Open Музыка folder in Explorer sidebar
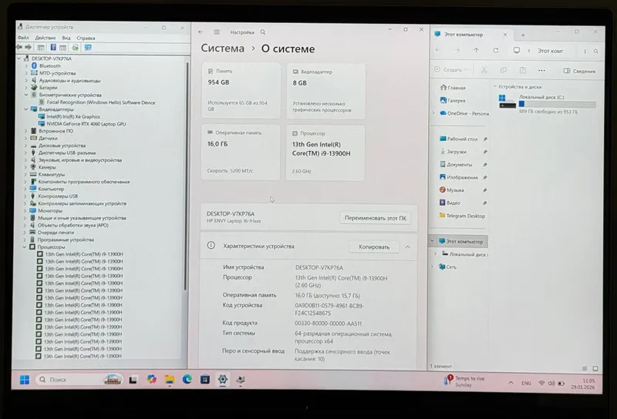The width and height of the screenshot is (617, 419). pos(451,189)
